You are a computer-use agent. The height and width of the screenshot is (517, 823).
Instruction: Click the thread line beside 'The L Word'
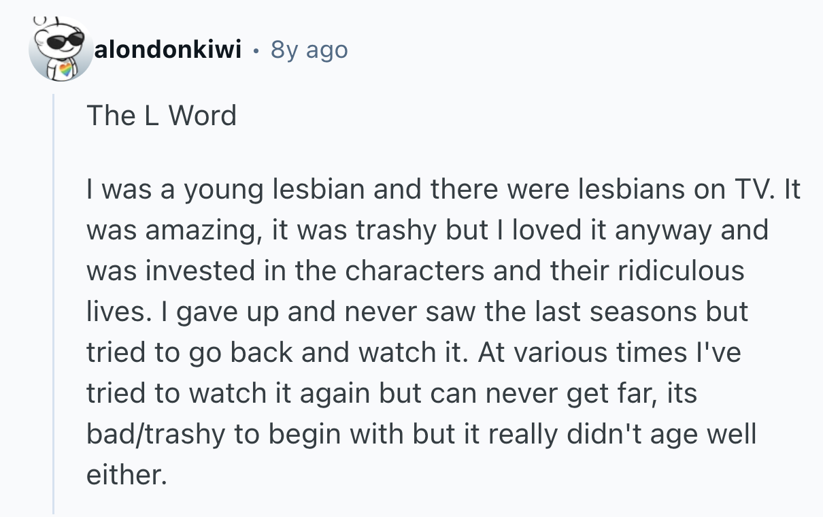[x=54, y=116]
